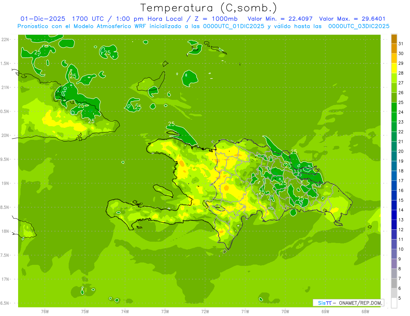Click the "70W" longitude axis label
The height and width of the screenshot is (316, 410).
[x=285, y=311]
